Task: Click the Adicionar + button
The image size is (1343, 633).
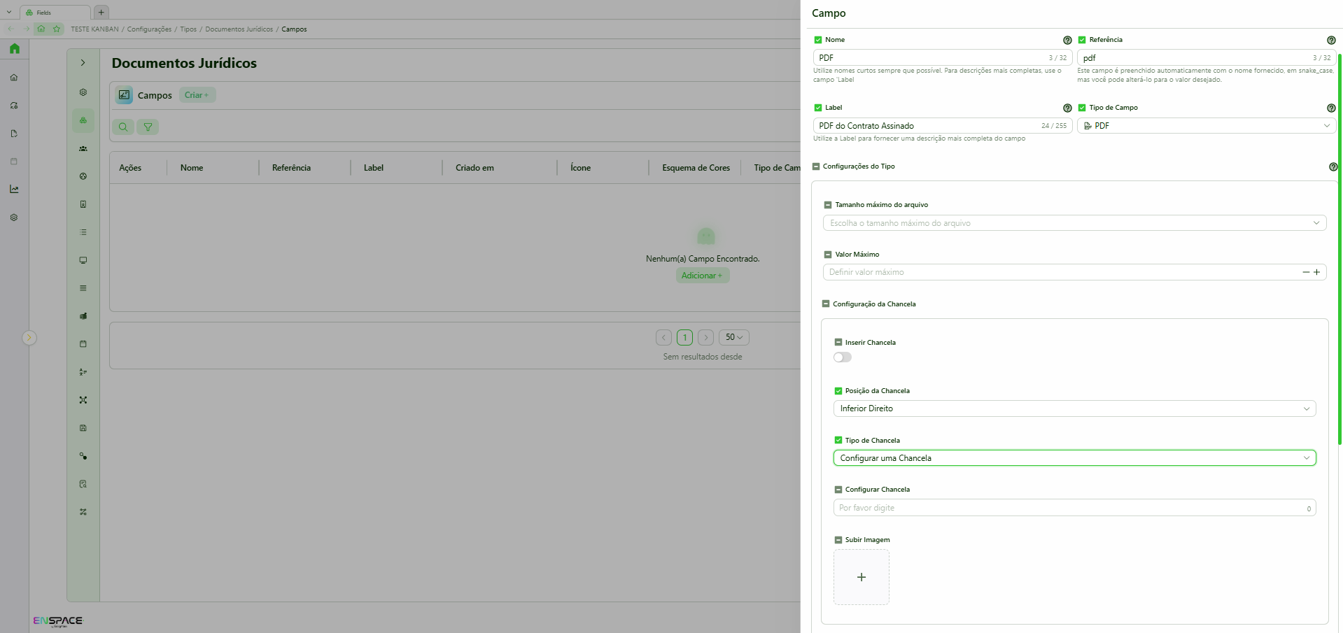Action: (x=702, y=276)
